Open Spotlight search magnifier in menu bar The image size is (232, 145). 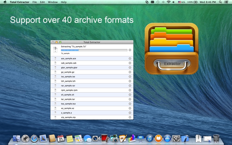(x=220, y=2)
